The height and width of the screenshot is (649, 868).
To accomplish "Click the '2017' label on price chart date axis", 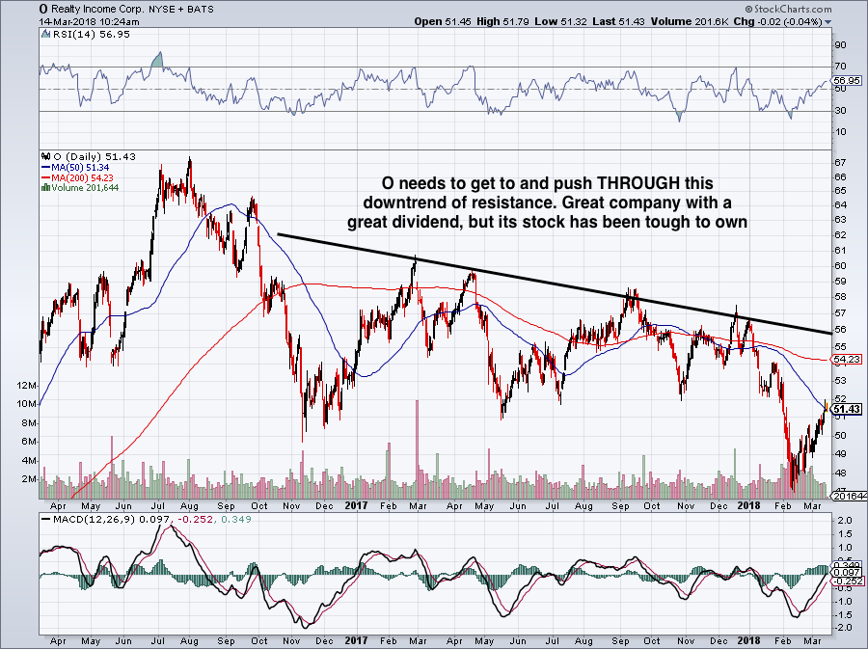I will point(356,505).
